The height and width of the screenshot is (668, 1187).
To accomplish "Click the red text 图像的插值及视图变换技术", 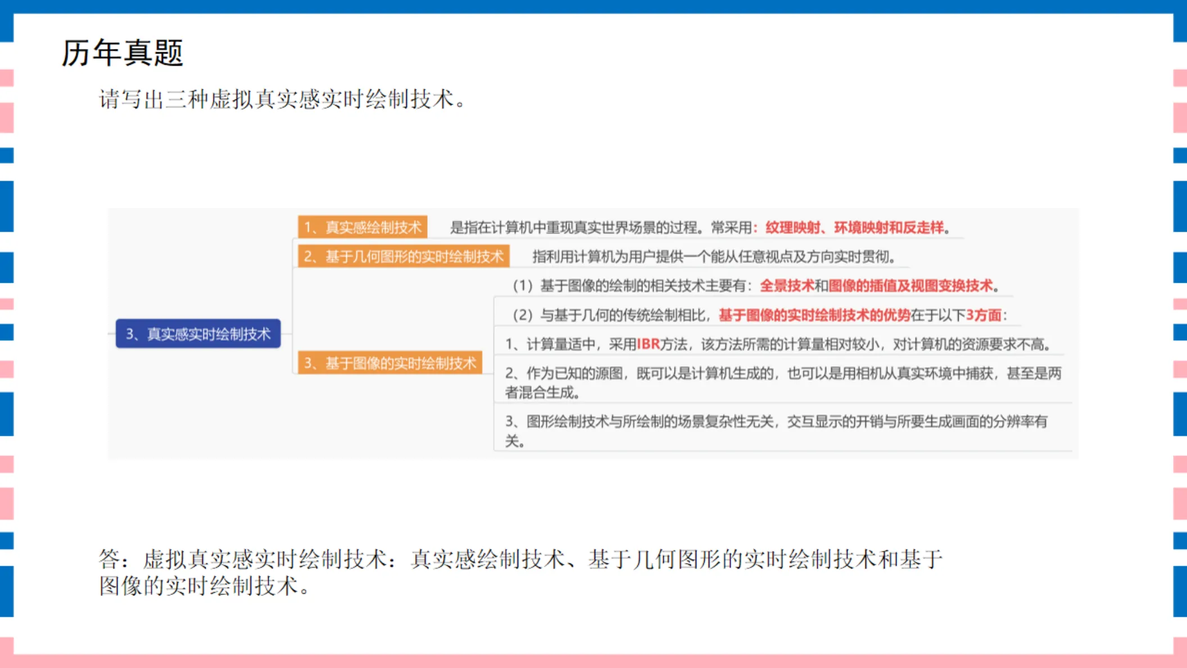I will (x=910, y=286).
